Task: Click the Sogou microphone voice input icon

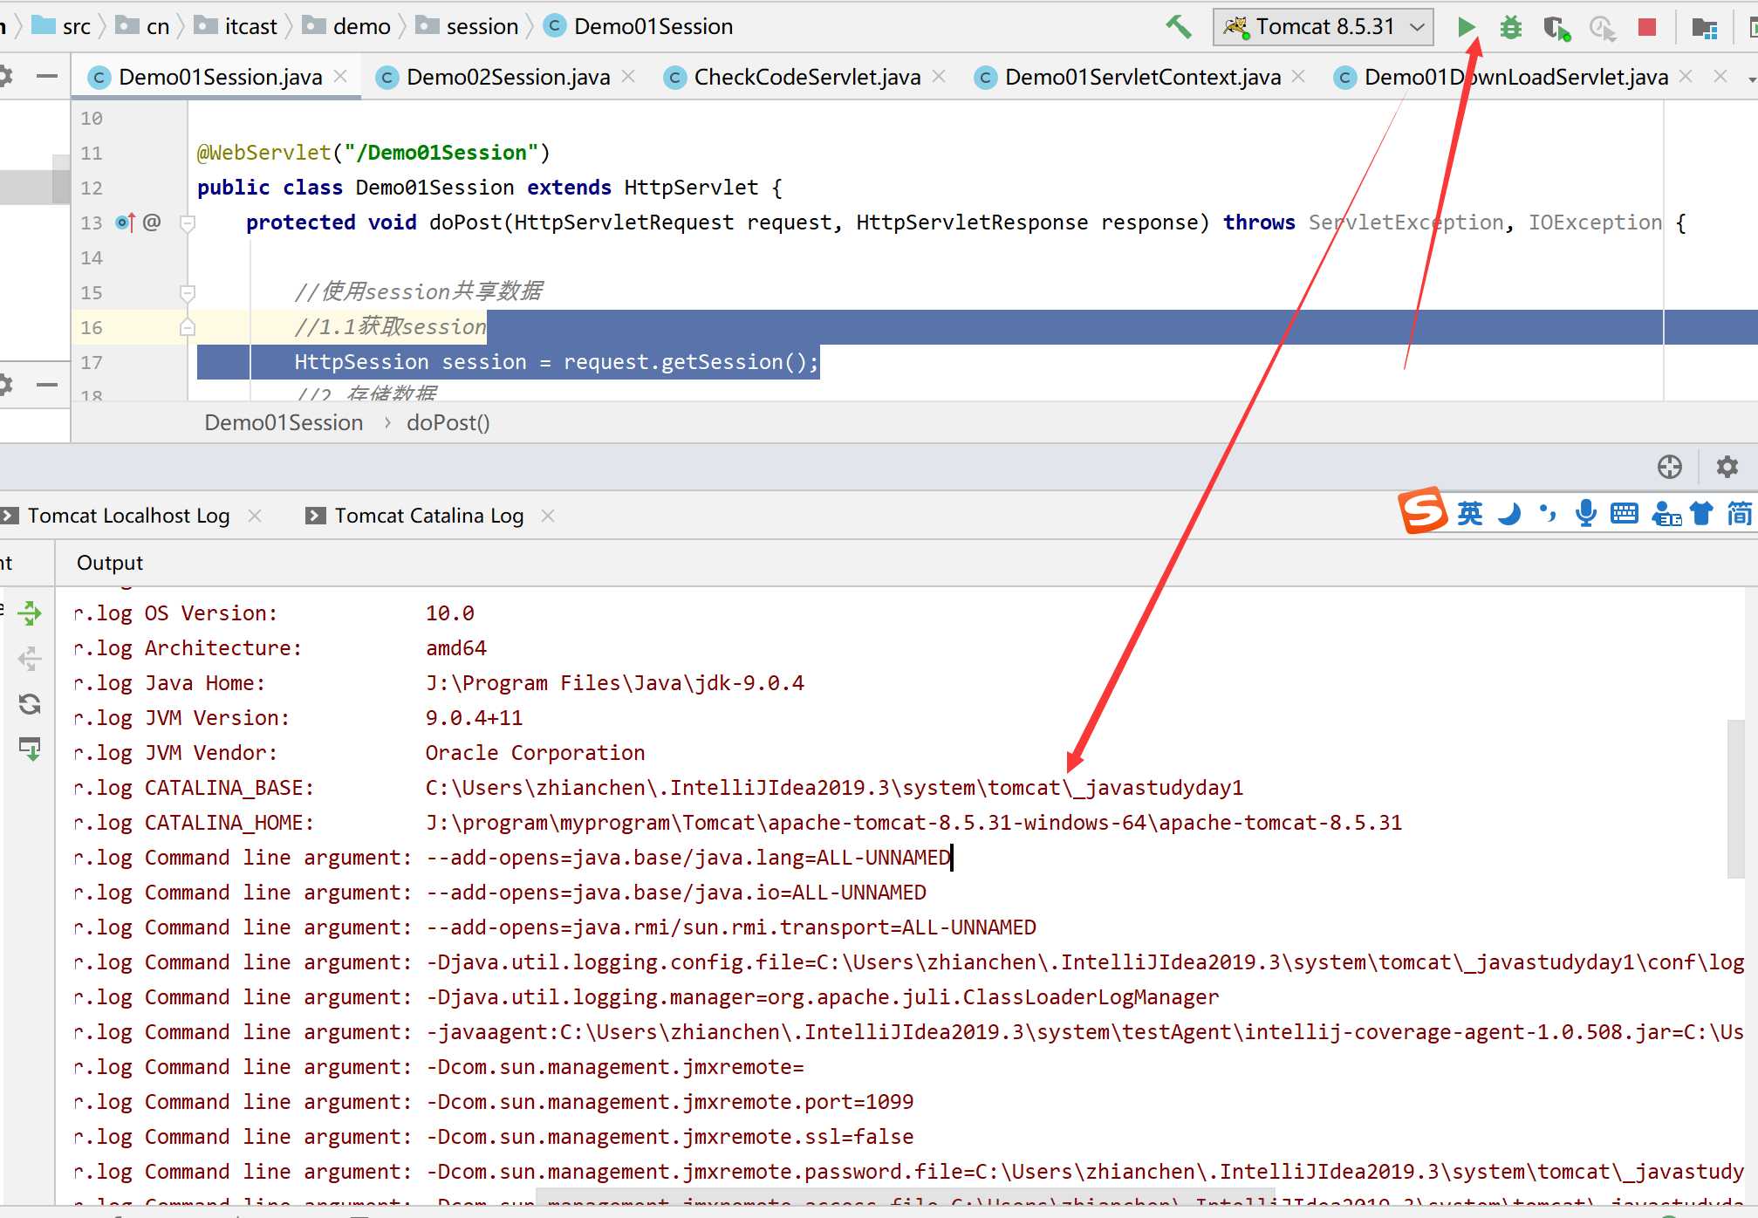Action: 1586,514
